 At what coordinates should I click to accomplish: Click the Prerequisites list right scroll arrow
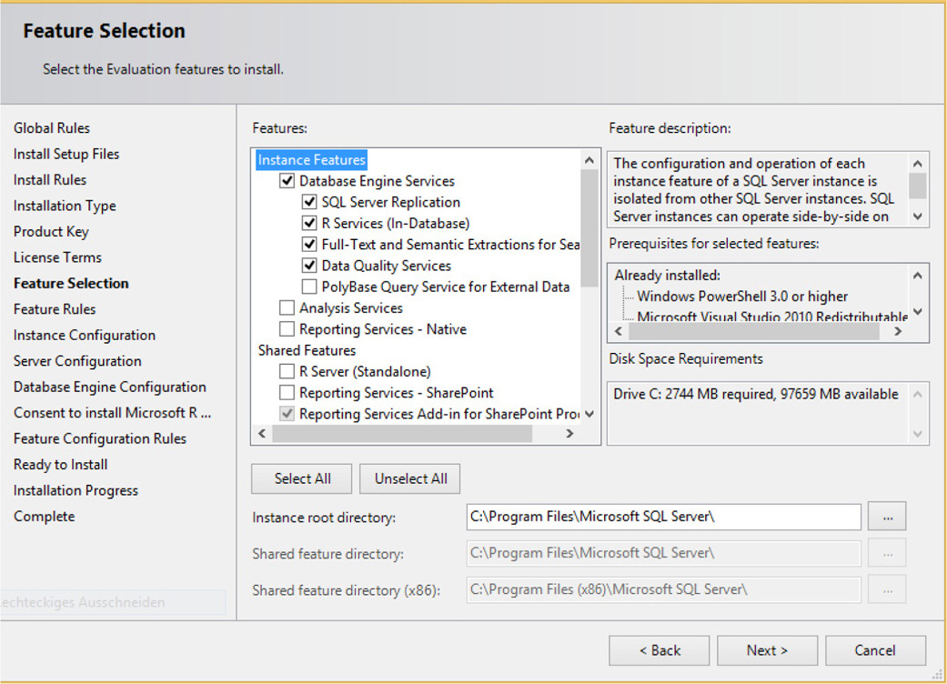(x=898, y=331)
